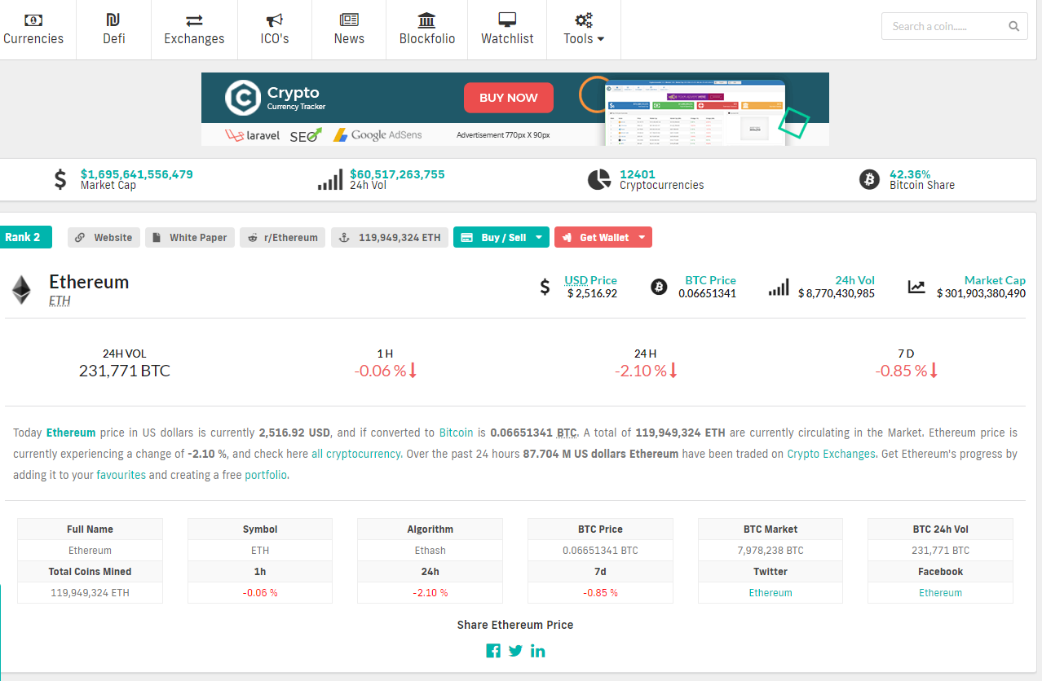This screenshot has width=1042, height=681.
Task: Click the ETH ticker abbreviation
Action: tap(60, 301)
